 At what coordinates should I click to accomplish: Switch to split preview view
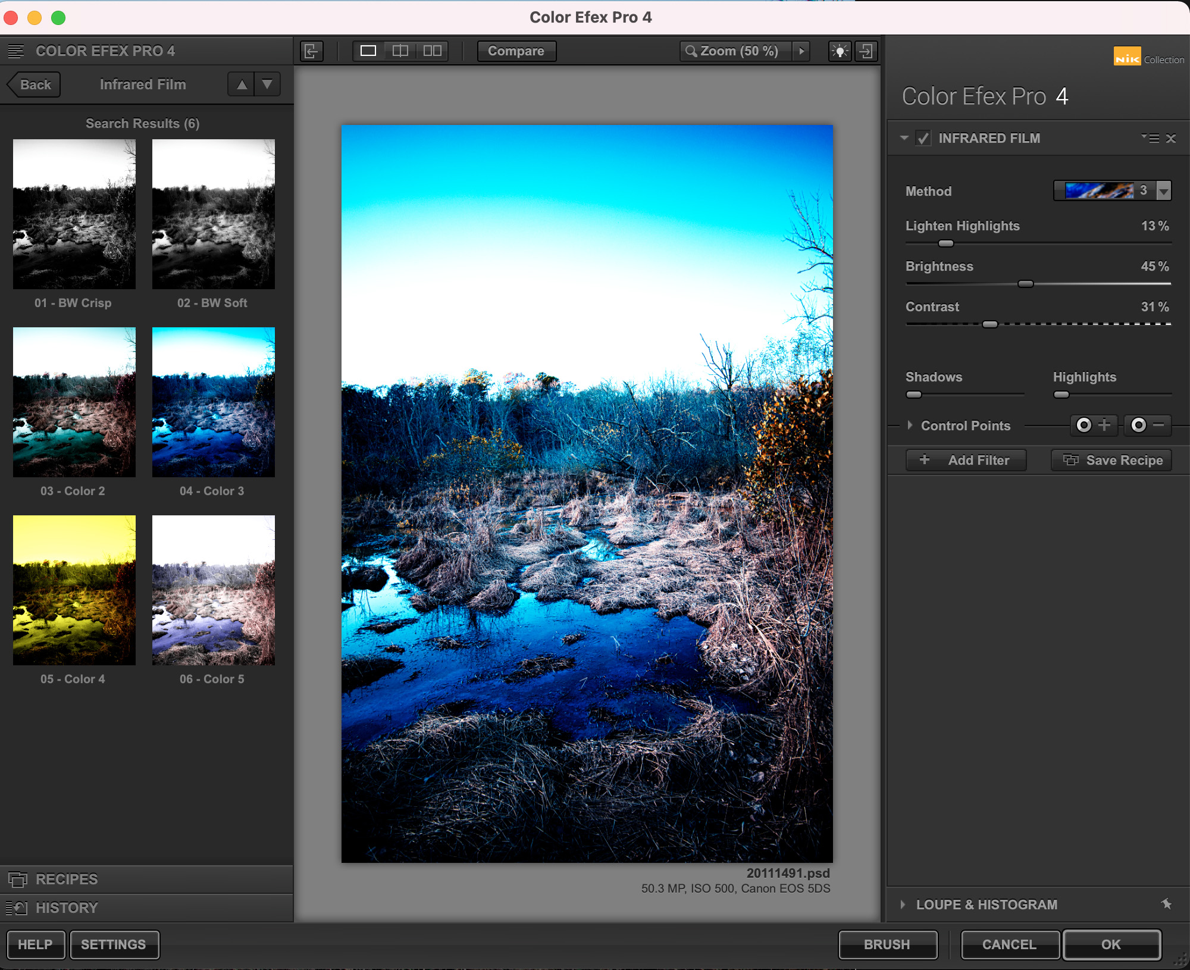(x=400, y=51)
